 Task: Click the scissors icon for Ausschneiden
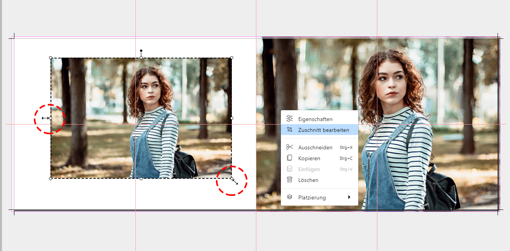tap(289, 147)
